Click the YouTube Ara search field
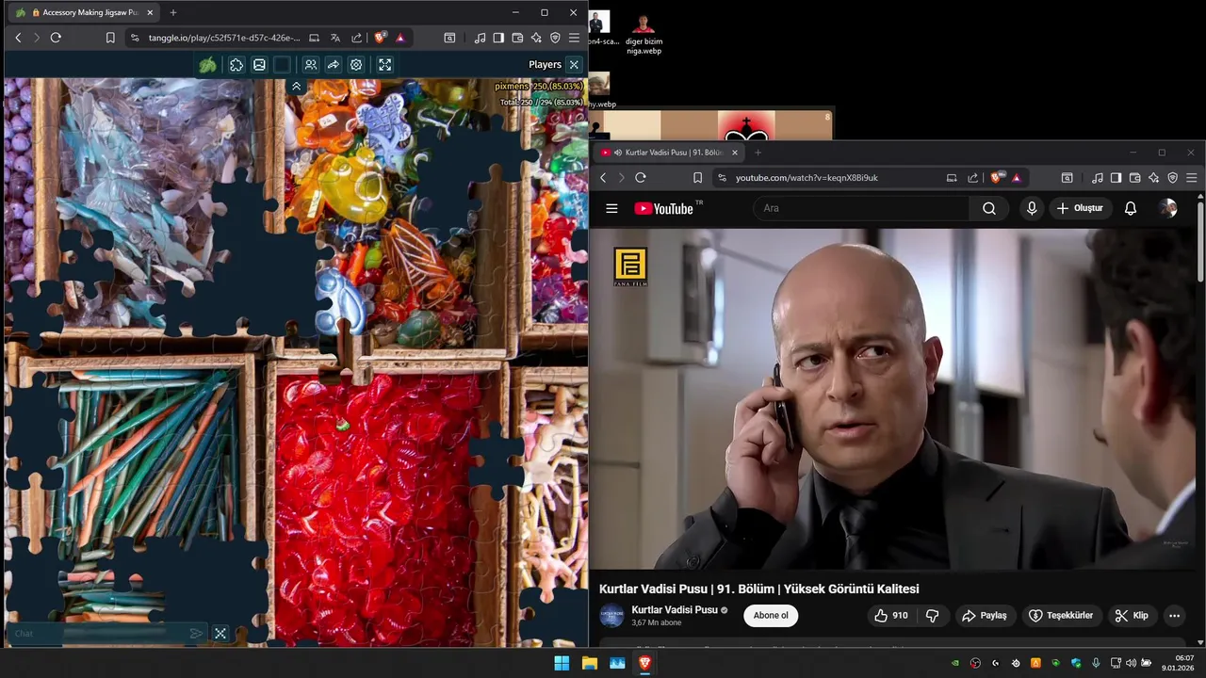The image size is (1206, 678). coord(861,208)
